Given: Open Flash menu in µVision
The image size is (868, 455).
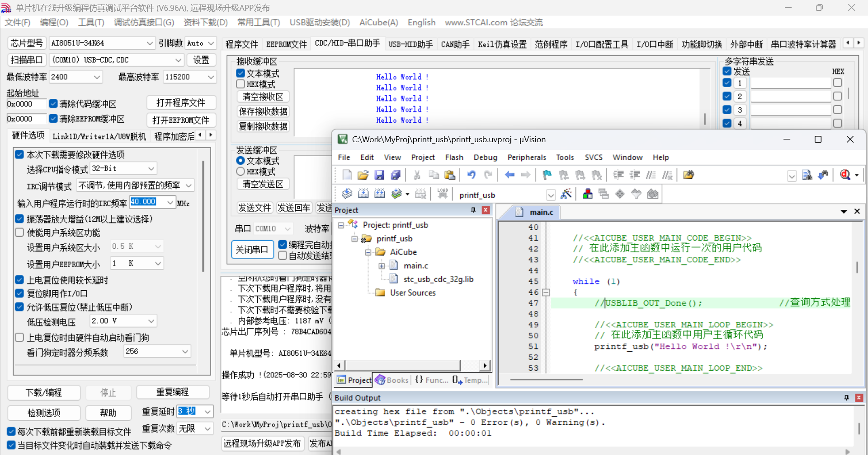Looking at the screenshot, I should (x=454, y=158).
